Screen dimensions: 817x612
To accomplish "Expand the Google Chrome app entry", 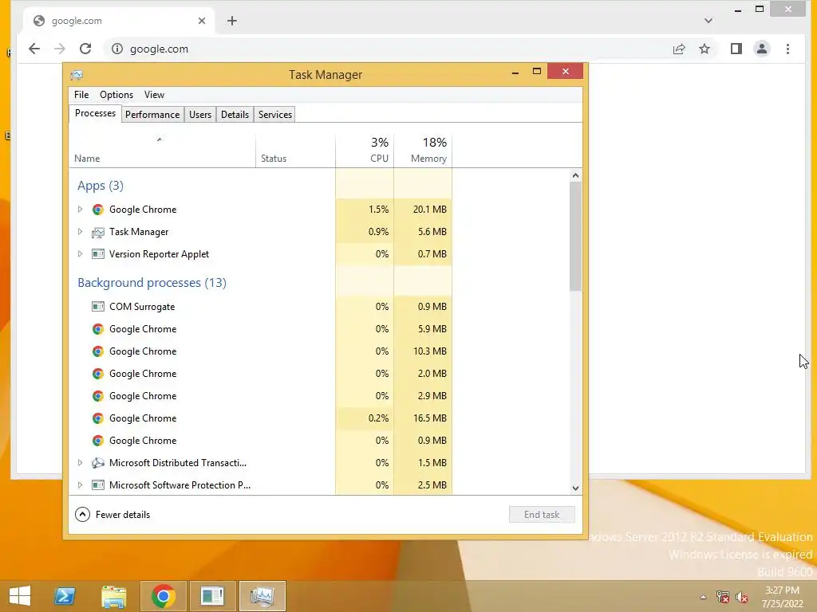I will point(80,210).
